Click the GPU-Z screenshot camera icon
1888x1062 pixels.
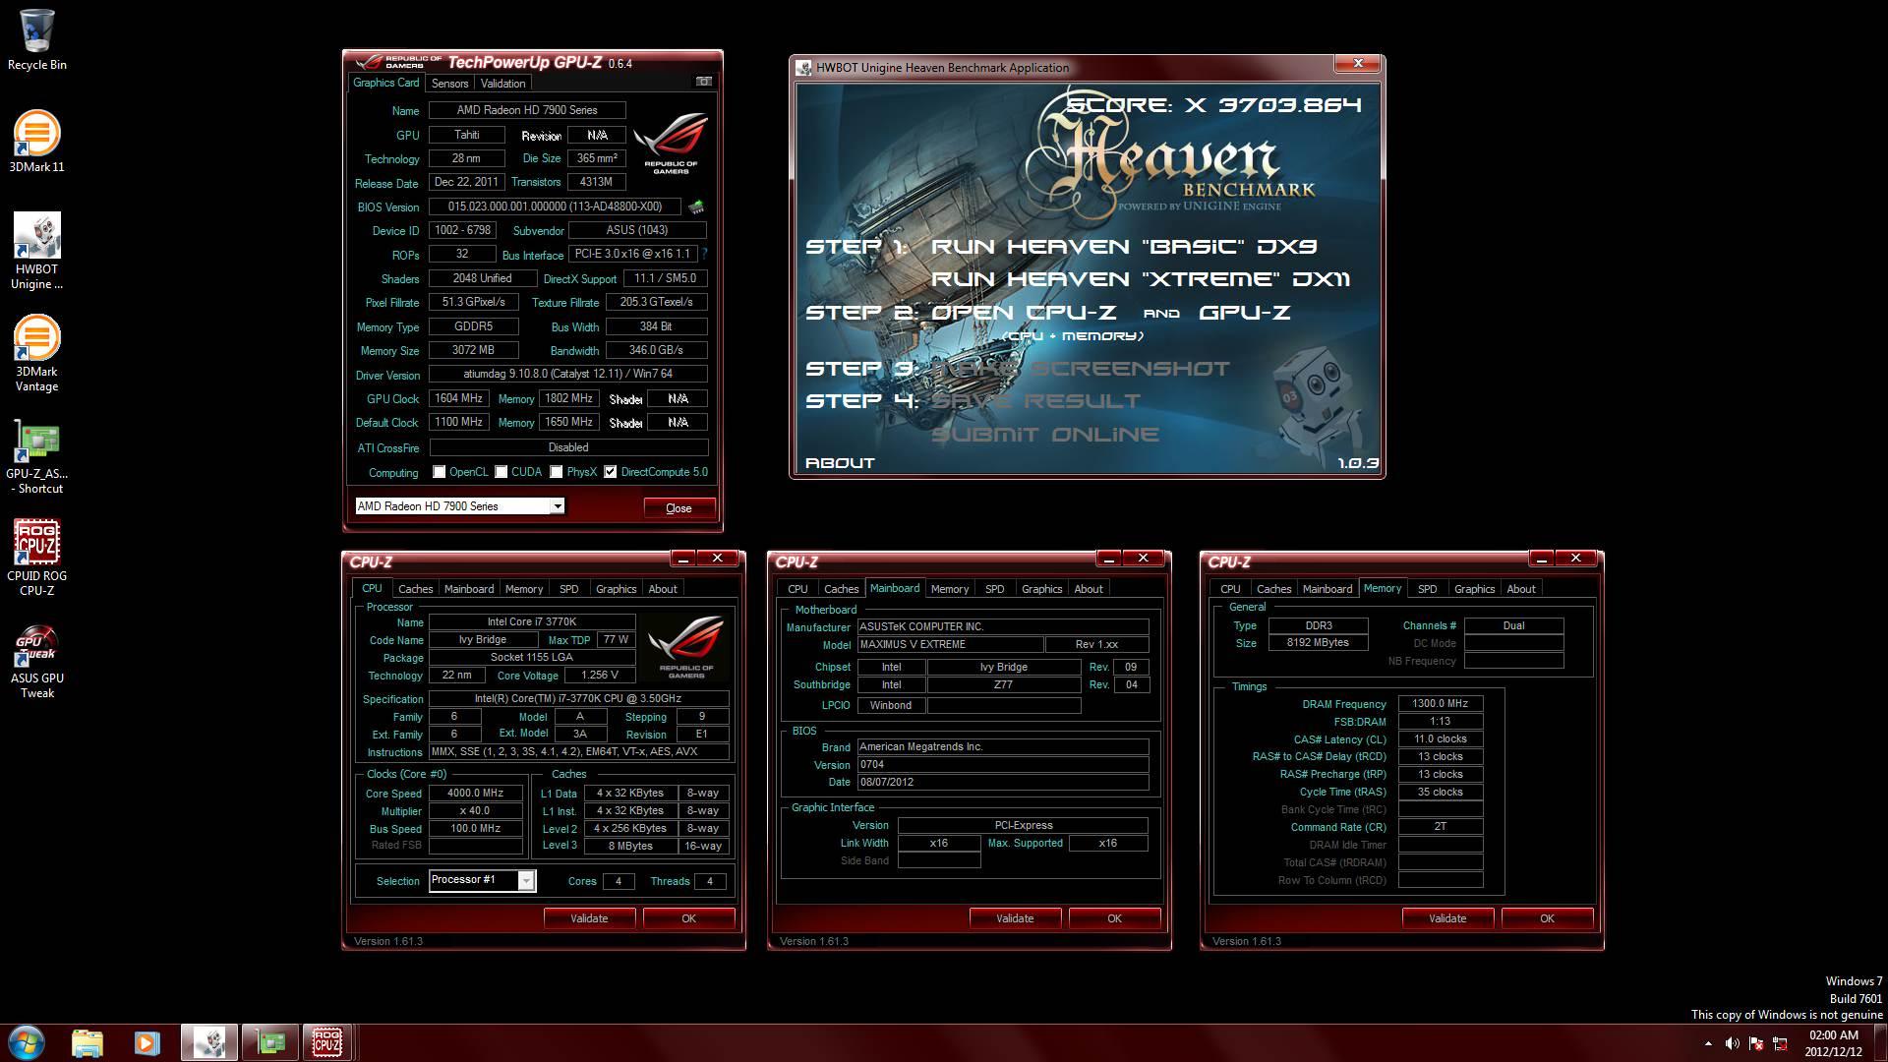click(704, 82)
